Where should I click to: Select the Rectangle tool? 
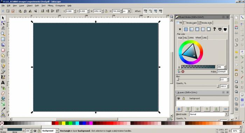pyautogui.click(x=3, y=39)
